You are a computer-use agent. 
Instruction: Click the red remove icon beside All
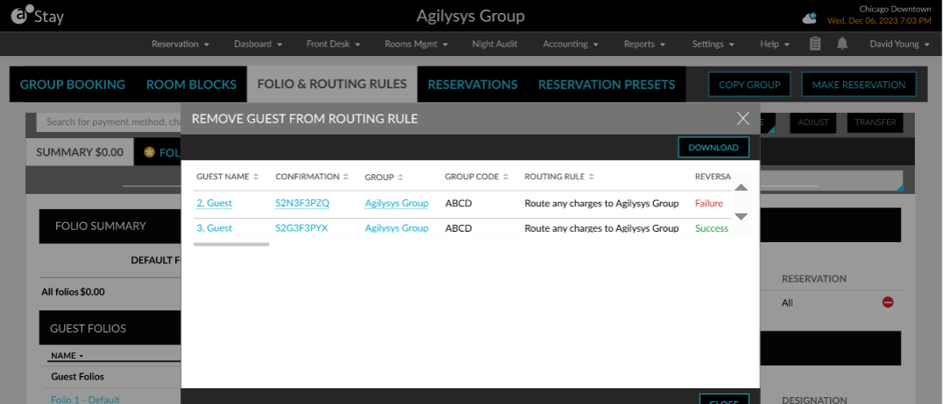888,303
